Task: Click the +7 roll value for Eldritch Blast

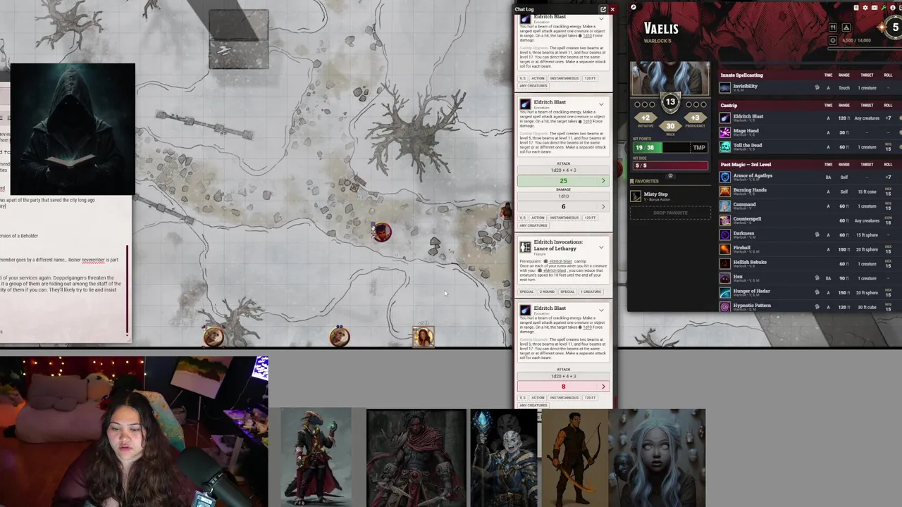Action: 888,118
